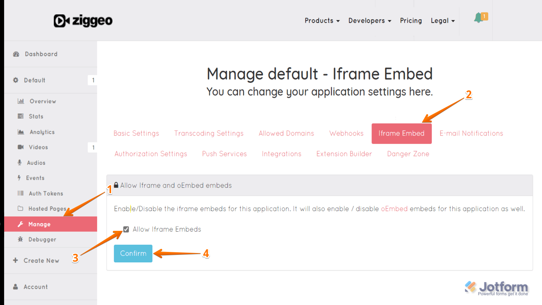Click the notification bell showing 1 alert
Image resolution: width=542 pixels, height=305 pixels.
[x=479, y=17]
